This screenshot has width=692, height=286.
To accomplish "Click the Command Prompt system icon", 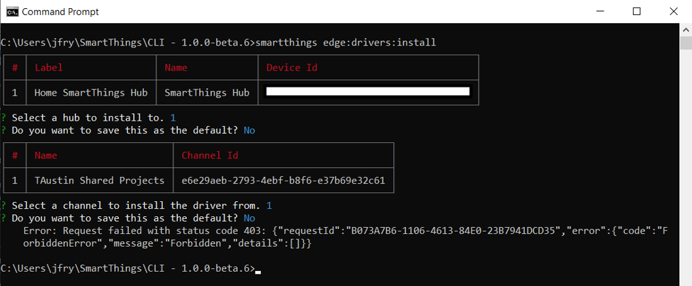I will 12,12.
